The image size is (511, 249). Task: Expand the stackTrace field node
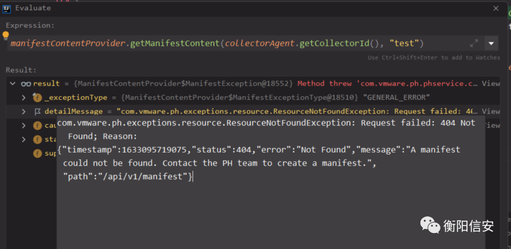click(x=24, y=139)
